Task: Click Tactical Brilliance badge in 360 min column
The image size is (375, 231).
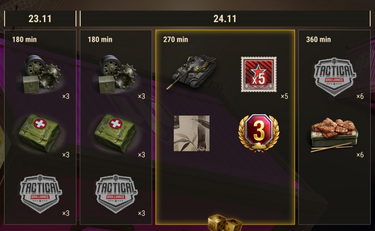Action: [x=335, y=77]
